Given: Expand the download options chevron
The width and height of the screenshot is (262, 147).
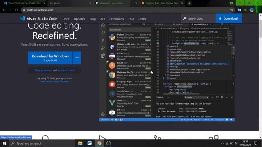Looking at the screenshot, I should pyautogui.click(x=77, y=58).
